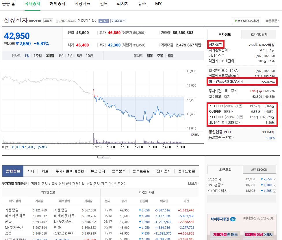Click 03/17 row closing price 47,300

click(x=125, y=222)
